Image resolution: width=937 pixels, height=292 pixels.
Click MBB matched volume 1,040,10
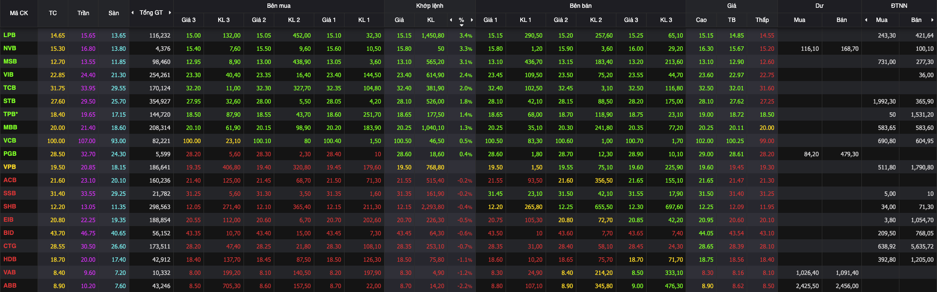tap(433, 128)
